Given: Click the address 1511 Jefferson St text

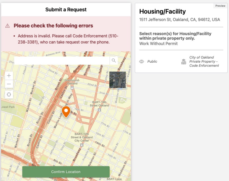Looking at the screenshot, I should (180, 20).
